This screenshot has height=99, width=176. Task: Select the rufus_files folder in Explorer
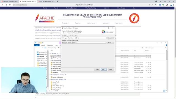55,84
